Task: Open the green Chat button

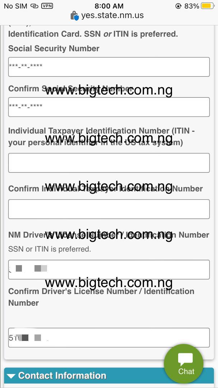Action: 184,364
